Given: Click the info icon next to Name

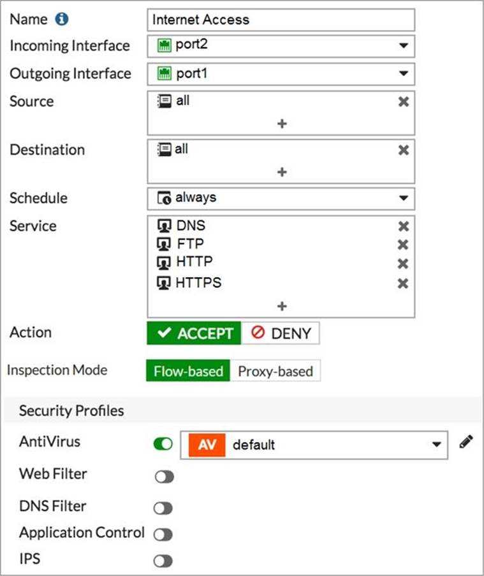Looking at the screenshot, I should coord(62,19).
